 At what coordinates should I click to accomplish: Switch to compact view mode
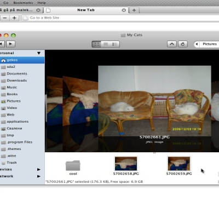[114, 44]
